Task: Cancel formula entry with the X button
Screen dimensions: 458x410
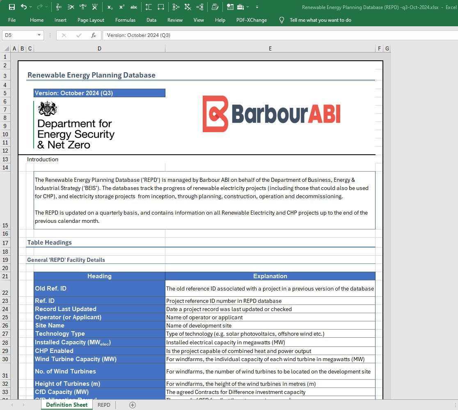Action: (64, 35)
